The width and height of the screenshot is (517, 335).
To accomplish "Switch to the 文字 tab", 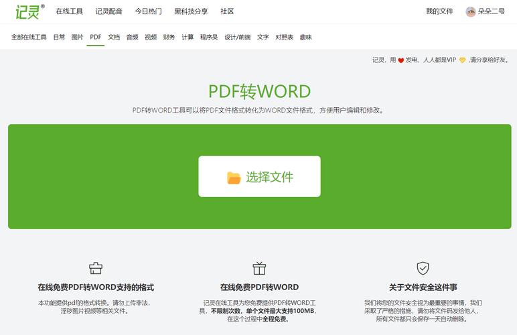I will (263, 37).
